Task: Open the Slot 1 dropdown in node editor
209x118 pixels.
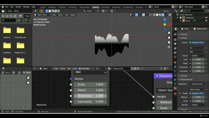Action: pyautogui.click(x=101, y=69)
